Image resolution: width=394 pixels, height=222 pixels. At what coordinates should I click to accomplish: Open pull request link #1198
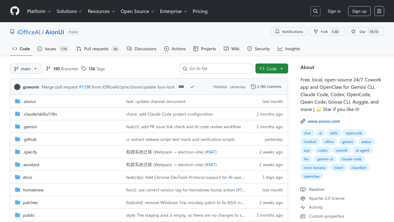point(85,87)
